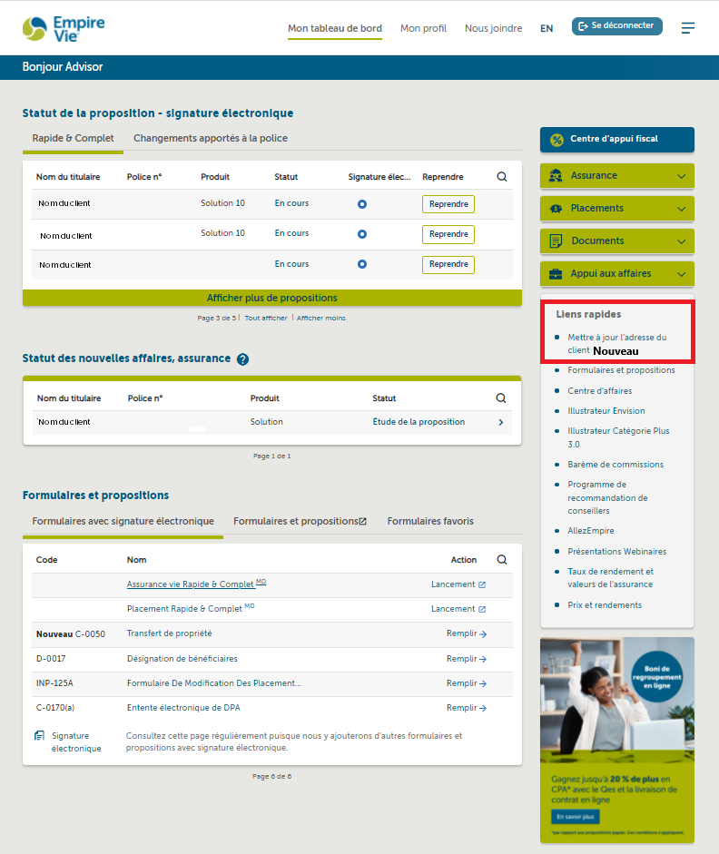The width and height of the screenshot is (719, 854).
Task: Open Centre d'affaires quick link
Action: 600,391
